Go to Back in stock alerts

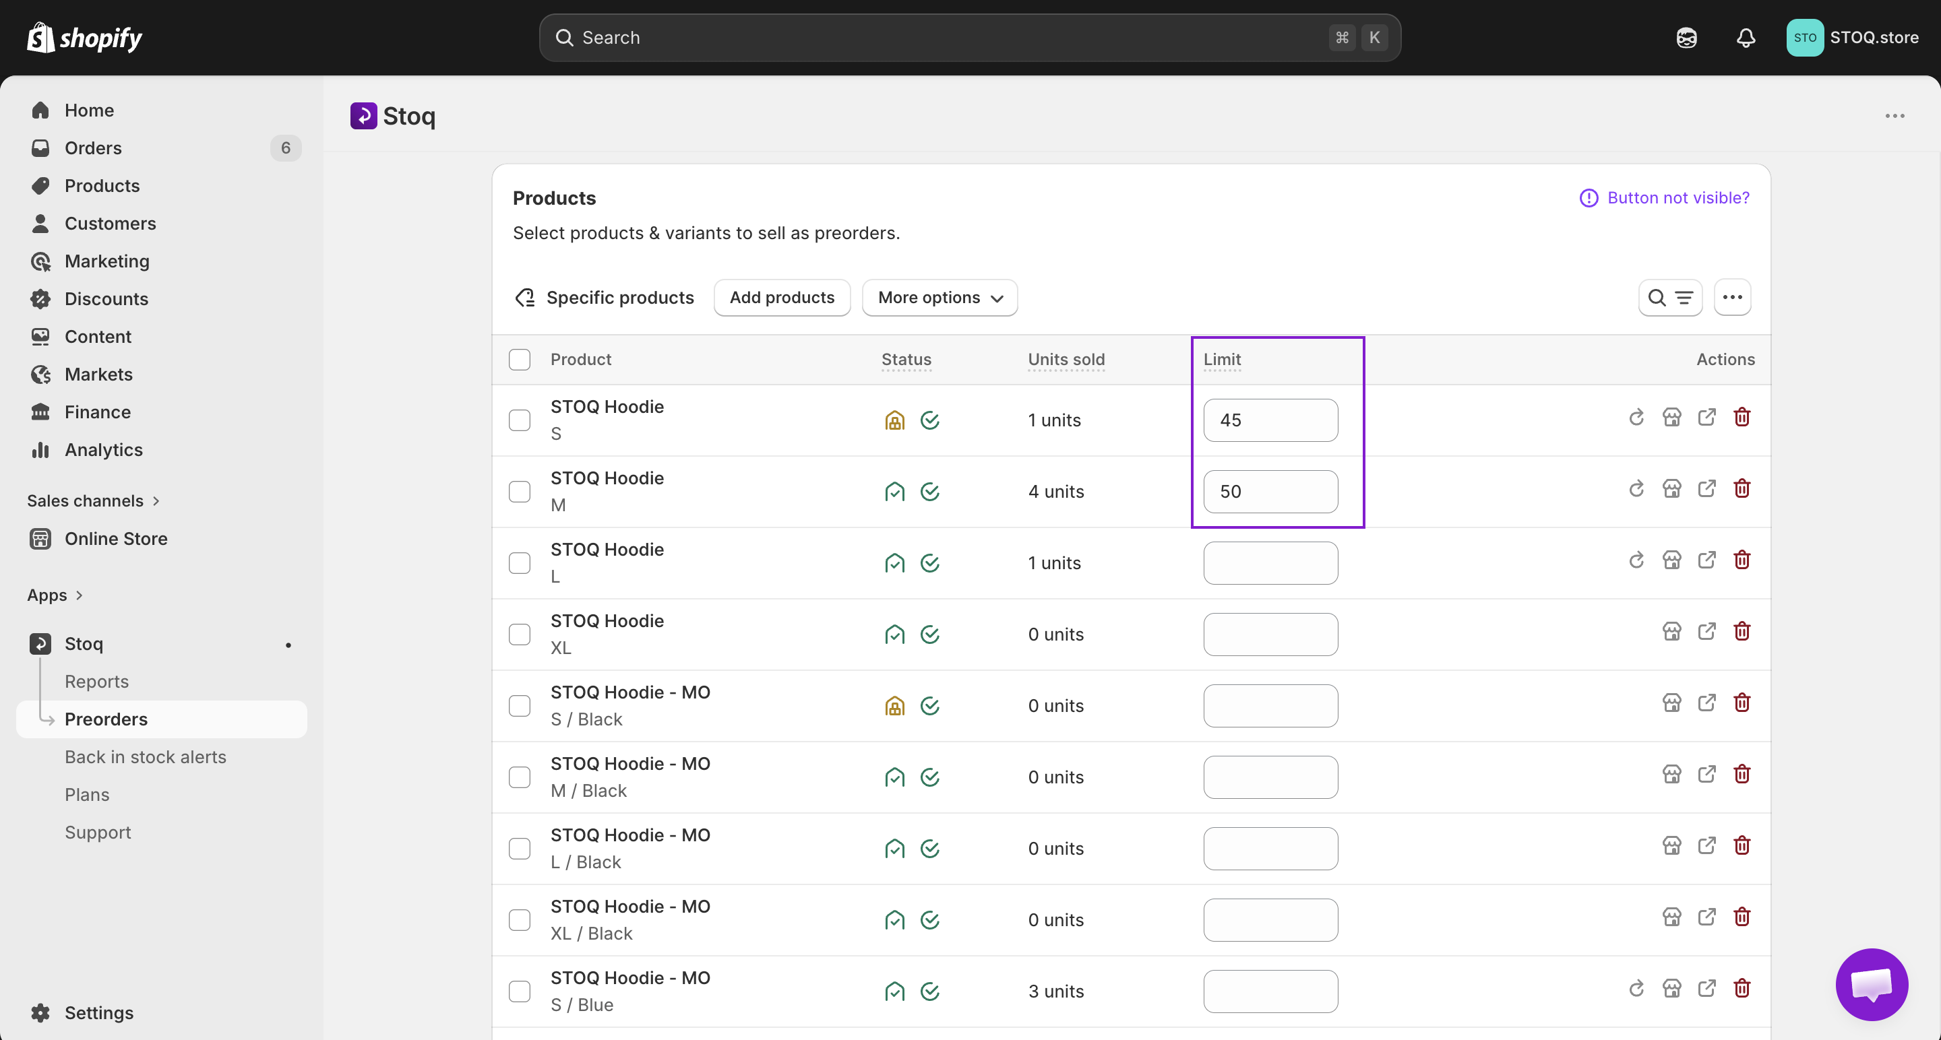tap(146, 757)
